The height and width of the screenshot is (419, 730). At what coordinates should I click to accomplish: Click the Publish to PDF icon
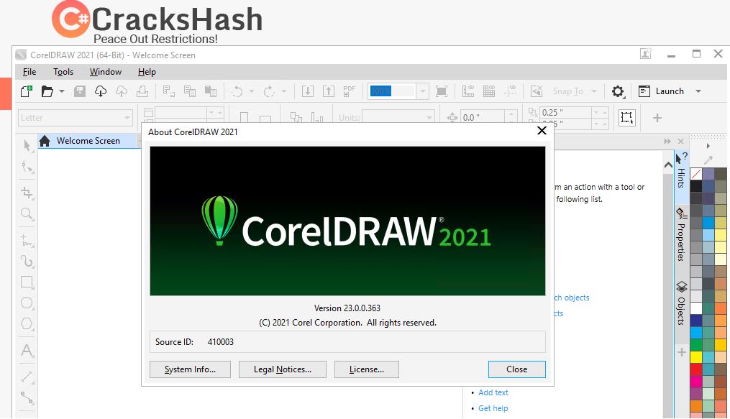(349, 91)
